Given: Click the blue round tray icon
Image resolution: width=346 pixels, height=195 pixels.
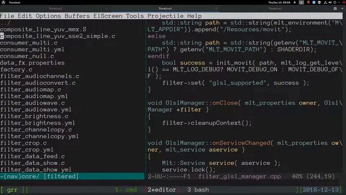Looking at the screenshot, I should [x=314, y=2].
